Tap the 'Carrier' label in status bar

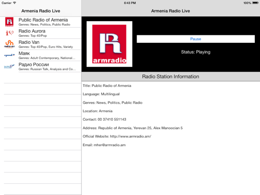7,3
